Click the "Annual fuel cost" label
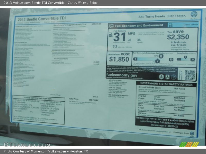The height and width of the screenshot is (154, 206). pyautogui.click(x=119, y=54)
